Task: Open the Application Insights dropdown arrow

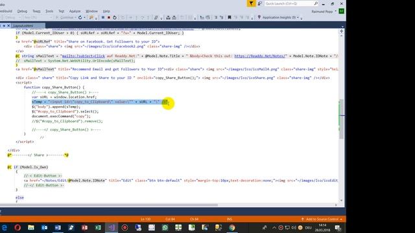Action: (x=298, y=17)
